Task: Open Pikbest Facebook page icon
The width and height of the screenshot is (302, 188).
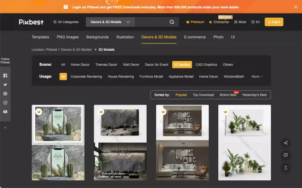Action: click(5, 75)
